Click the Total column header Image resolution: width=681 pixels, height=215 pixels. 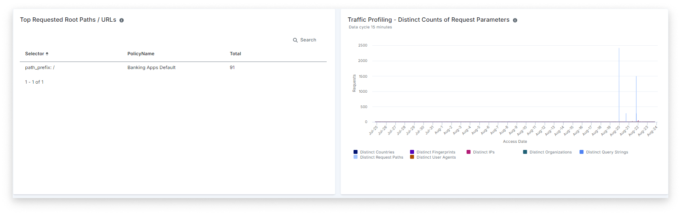click(x=235, y=54)
